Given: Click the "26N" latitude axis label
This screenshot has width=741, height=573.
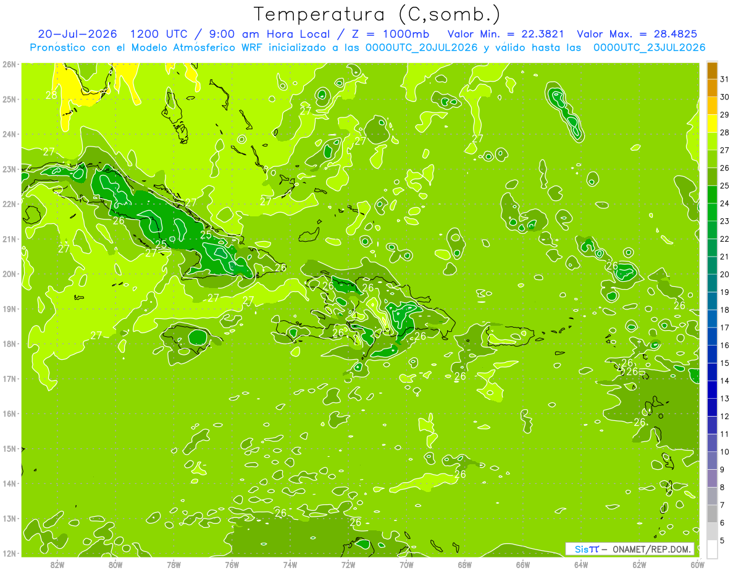Looking at the screenshot, I should (x=9, y=64).
